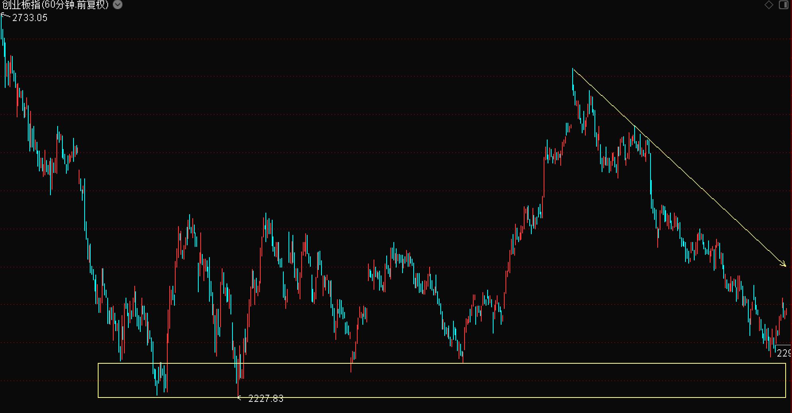Open the dropdown arrow beside 创业板指 title
The width and height of the screenshot is (792, 413).
pyautogui.click(x=118, y=5)
